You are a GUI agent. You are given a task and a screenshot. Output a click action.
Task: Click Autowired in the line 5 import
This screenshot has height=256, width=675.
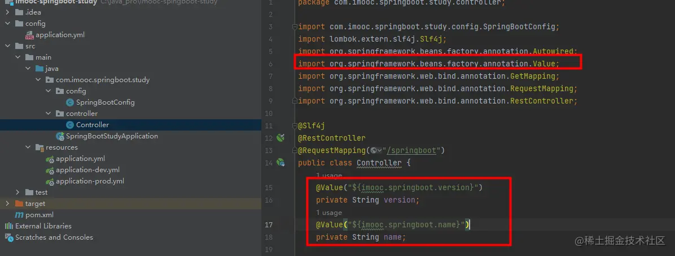[553, 51]
